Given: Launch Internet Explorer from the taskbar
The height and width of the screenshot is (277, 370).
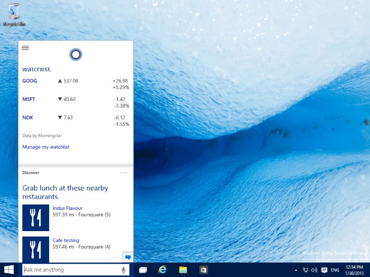Looking at the screenshot, I should click(162, 270).
